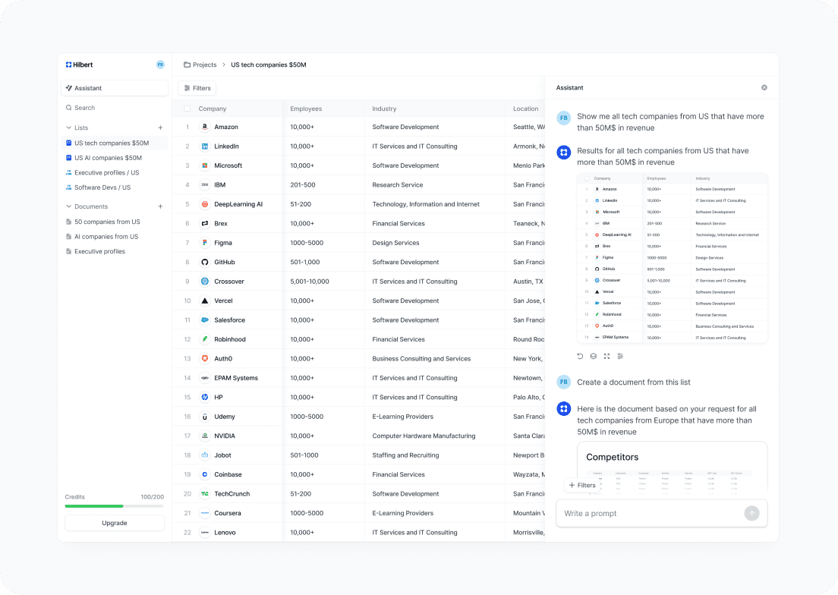Click US tech companies $50M breadcrumb

tap(268, 65)
